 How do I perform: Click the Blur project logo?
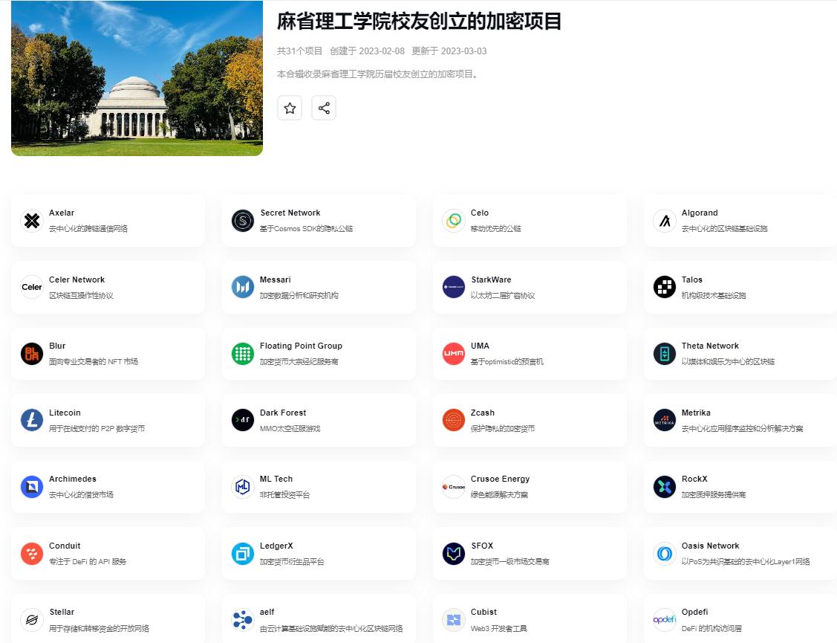point(32,354)
